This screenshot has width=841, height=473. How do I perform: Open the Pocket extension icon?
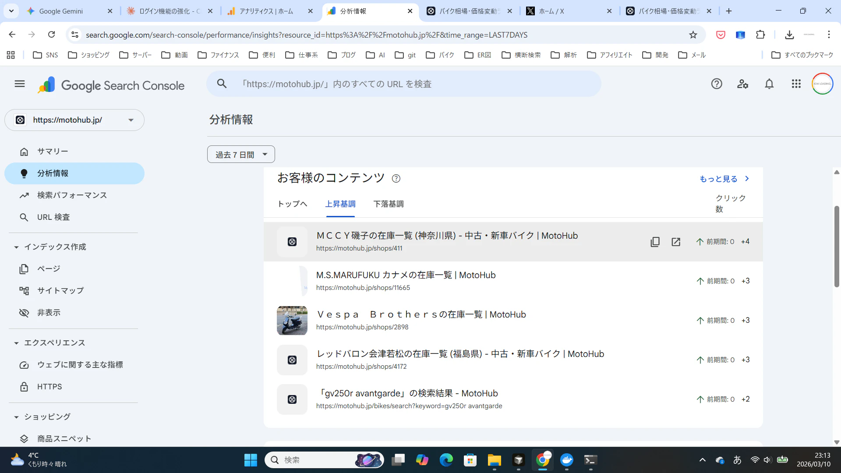(721, 35)
